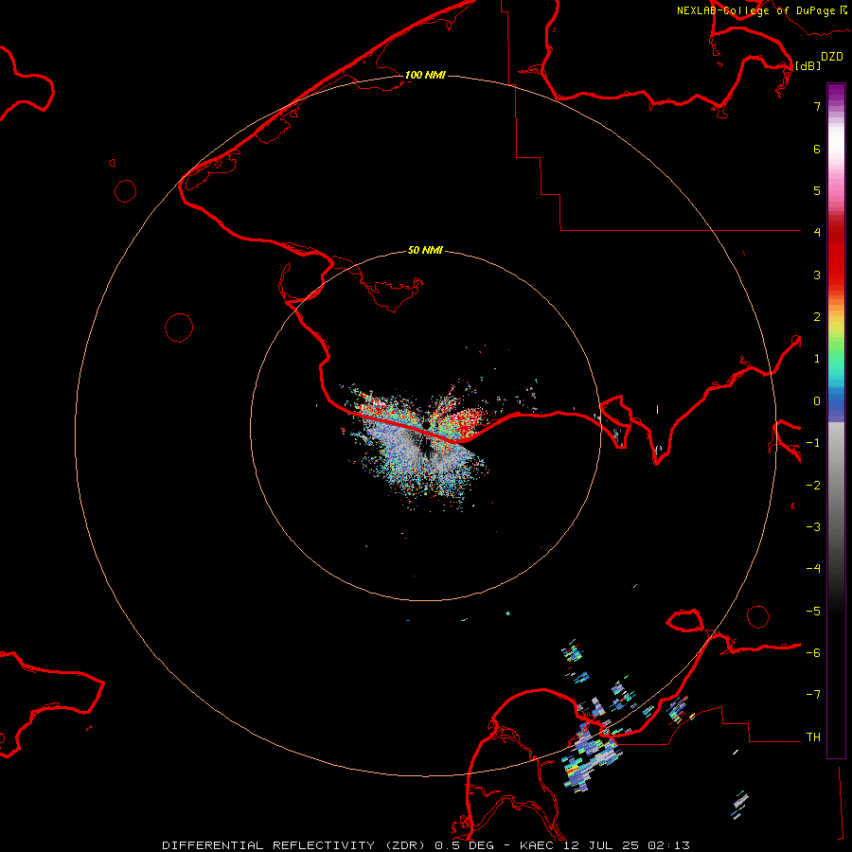Click the scale value 3
852x852 pixels.
coord(817,275)
